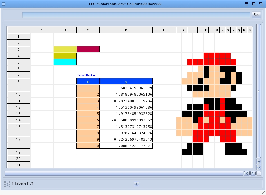Click the horizontal scrollbar track
This screenshot has width=266, height=195.
tap(124, 173)
